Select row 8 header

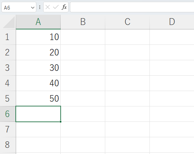[8, 145]
